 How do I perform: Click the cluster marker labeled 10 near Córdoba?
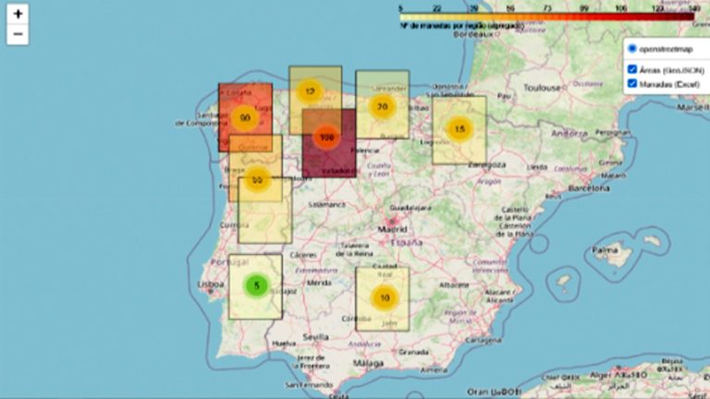pyautogui.click(x=384, y=298)
